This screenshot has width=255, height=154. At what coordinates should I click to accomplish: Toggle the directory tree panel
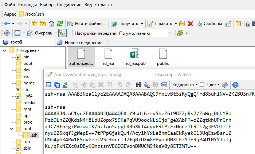62,33
